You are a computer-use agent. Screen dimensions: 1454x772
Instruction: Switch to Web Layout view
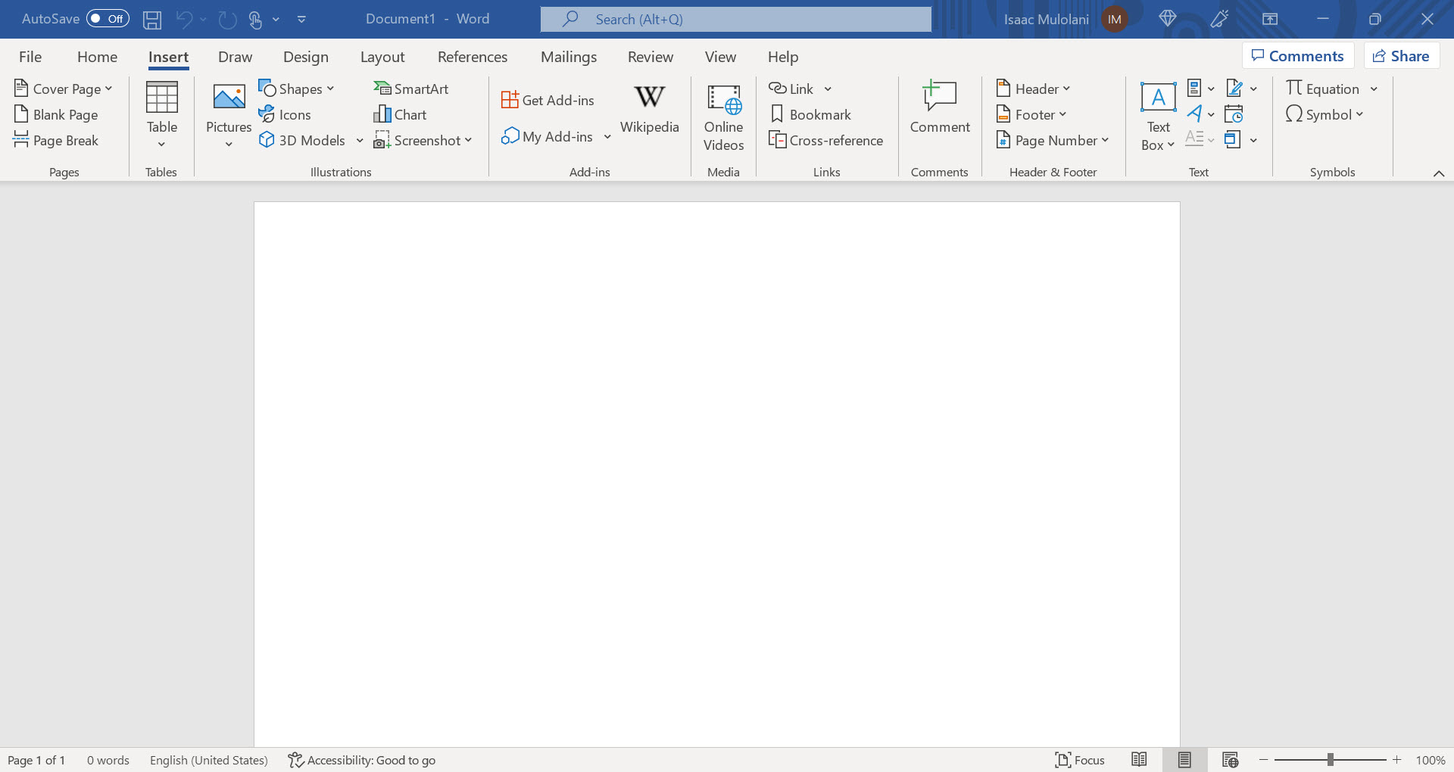1230,760
